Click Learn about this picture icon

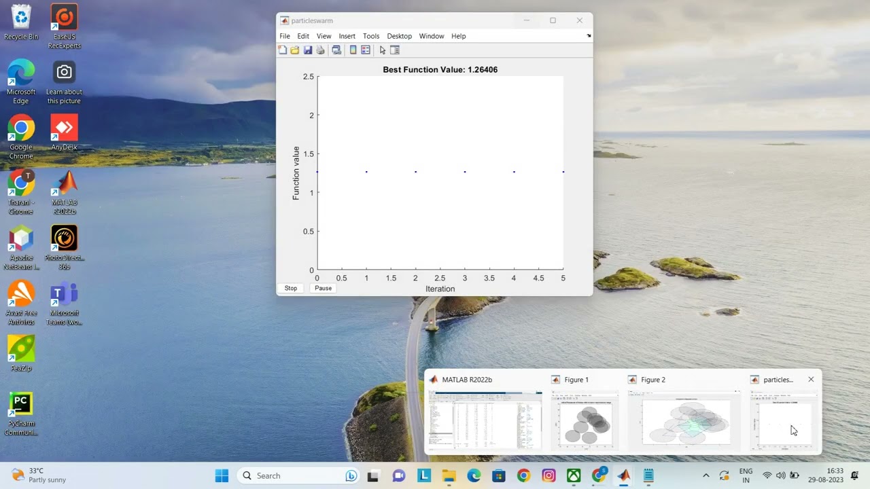click(x=64, y=82)
